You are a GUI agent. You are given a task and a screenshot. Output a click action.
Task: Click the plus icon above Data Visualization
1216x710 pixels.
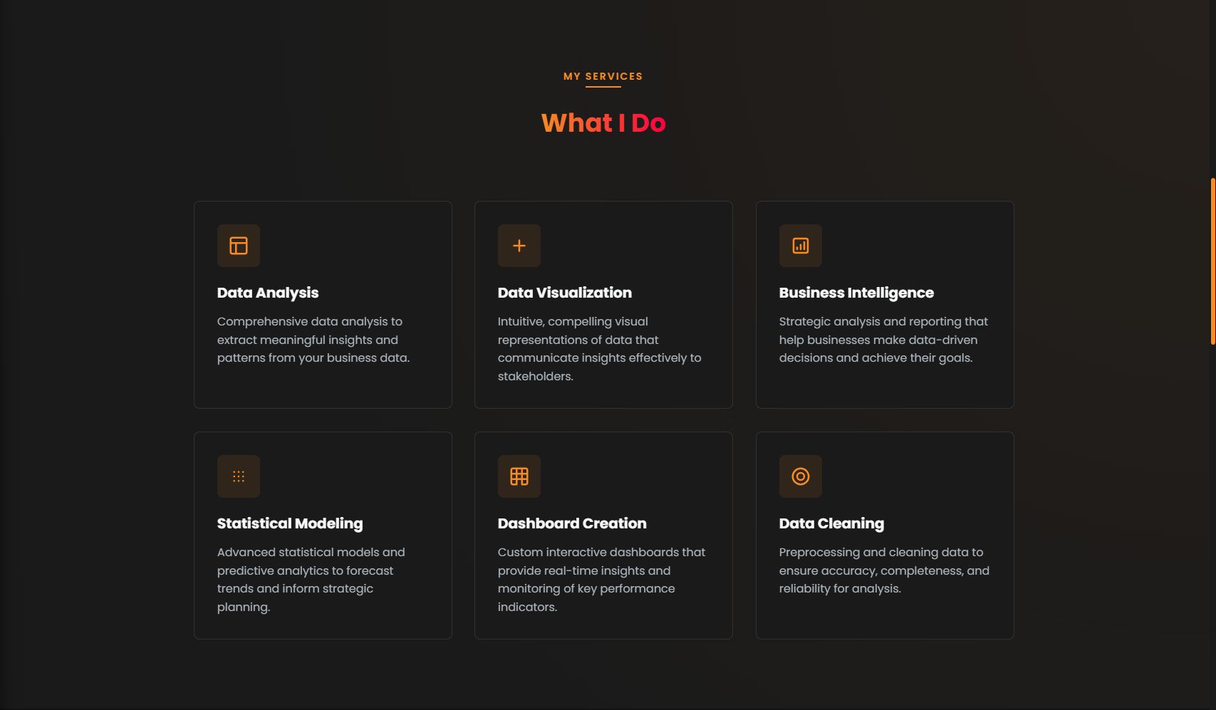(x=519, y=246)
